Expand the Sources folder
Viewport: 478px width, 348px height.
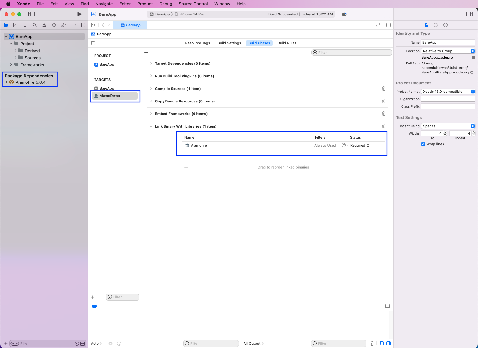15,58
